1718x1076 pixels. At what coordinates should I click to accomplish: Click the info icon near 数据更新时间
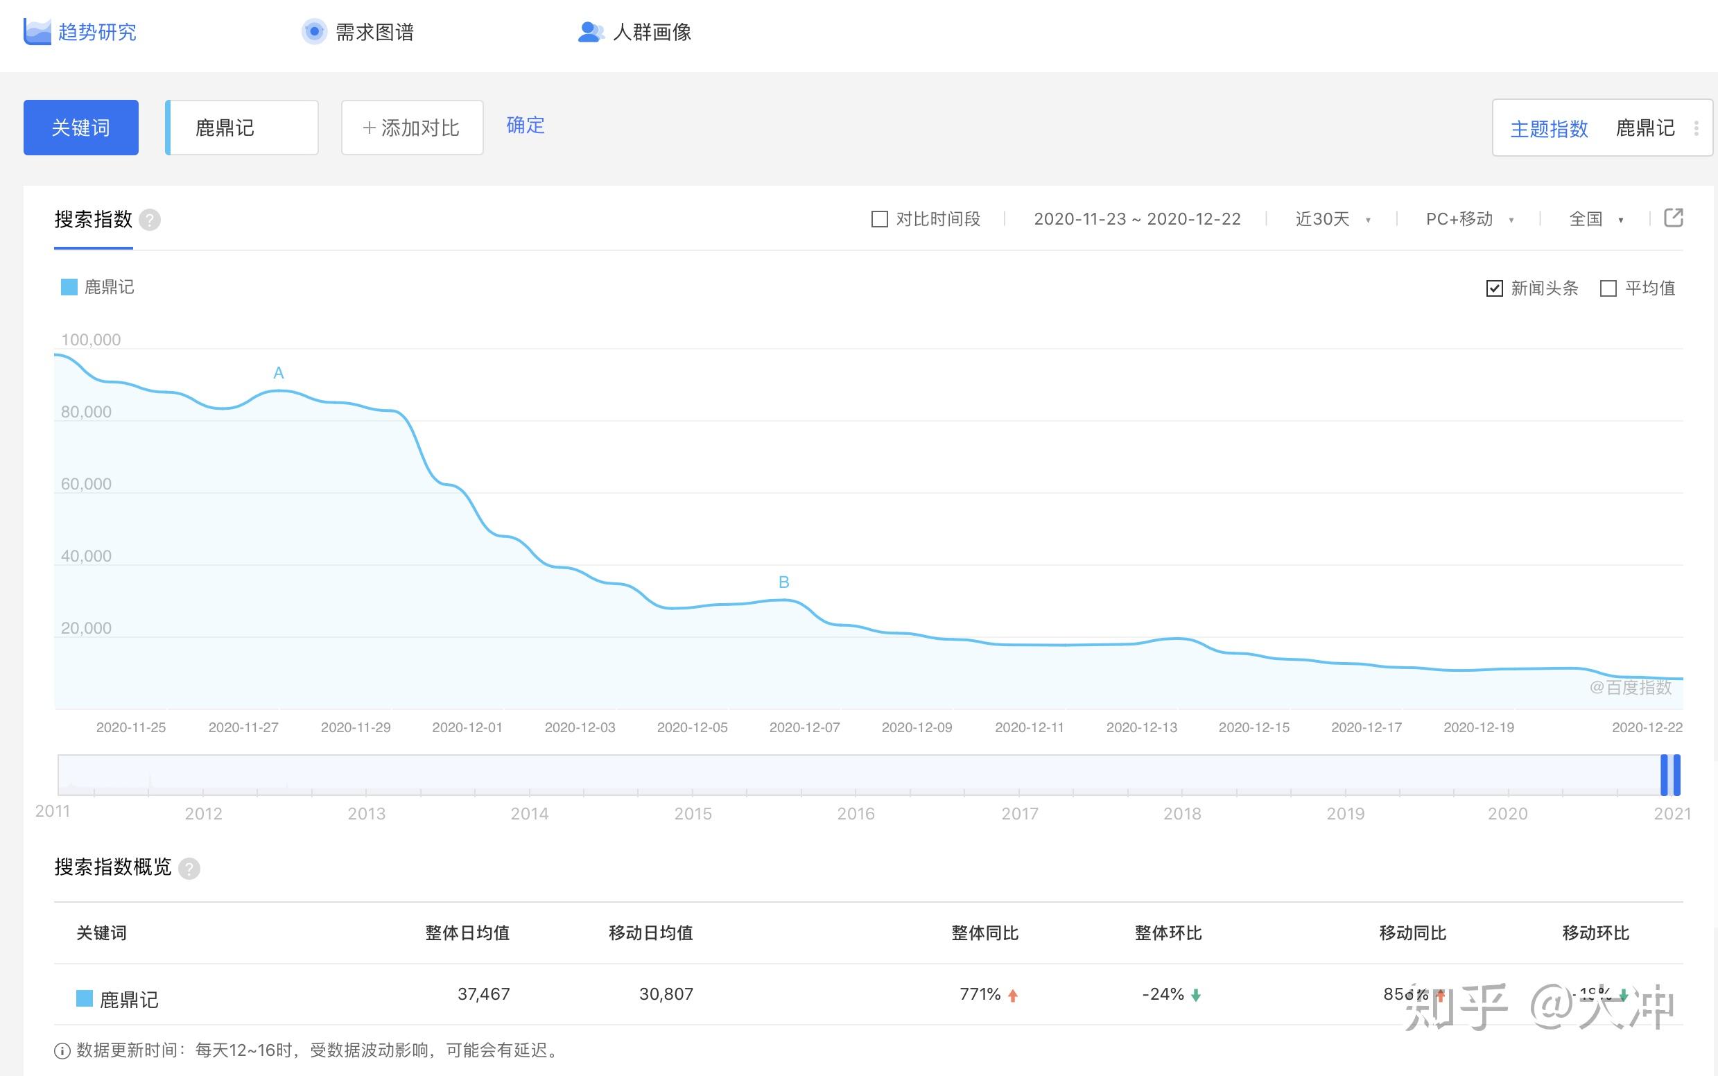62,1050
